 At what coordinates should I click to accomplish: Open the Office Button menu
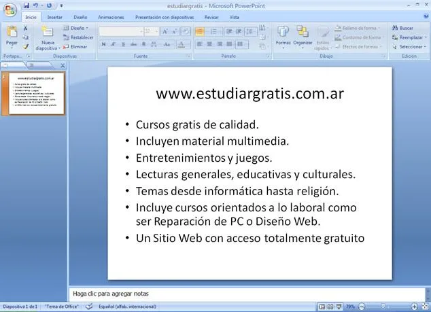(10, 10)
